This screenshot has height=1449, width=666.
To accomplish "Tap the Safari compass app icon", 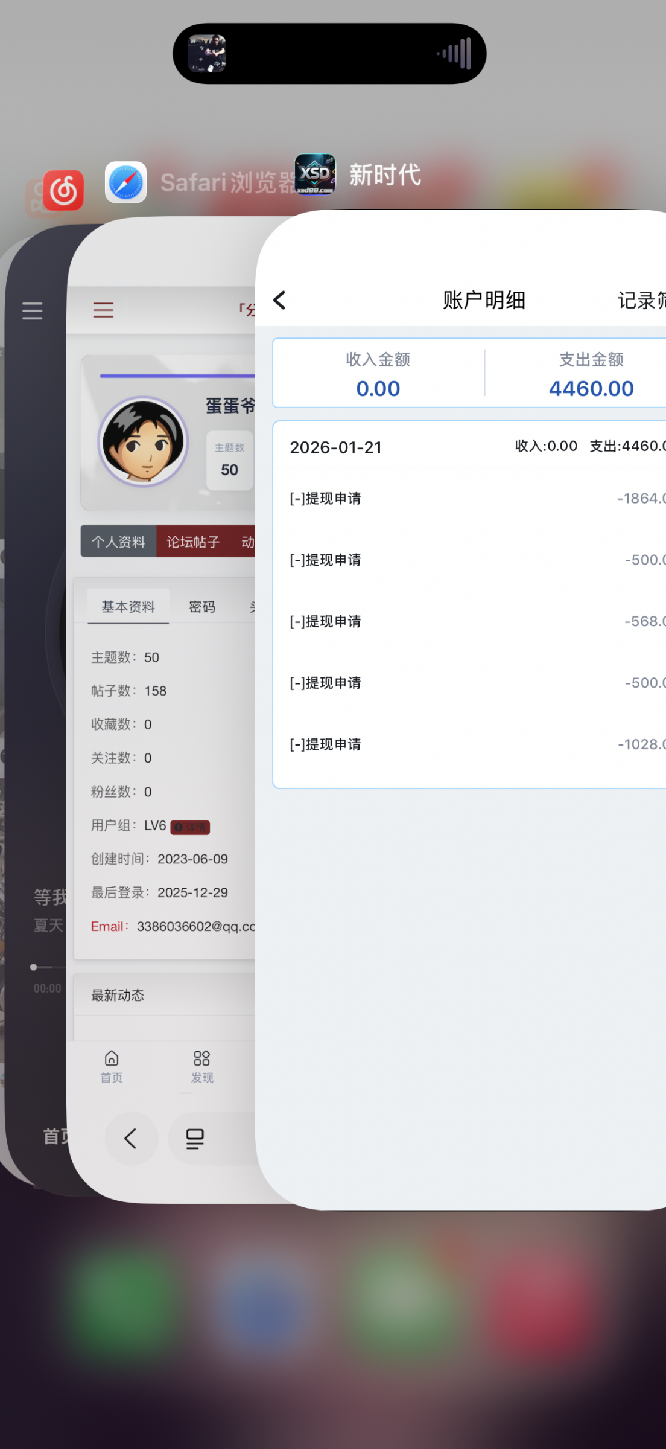I will 125,182.
